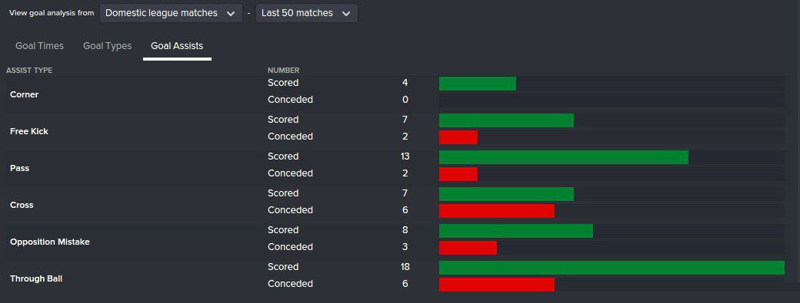This screenshot has width=800, height=303.
Task: Click chevron arrow beside Domestic league matches
Action: coord(231,14)
